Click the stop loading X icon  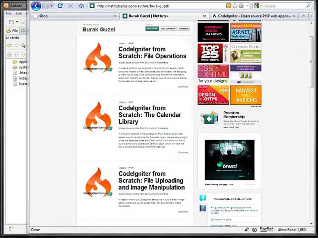coord(71,6)
